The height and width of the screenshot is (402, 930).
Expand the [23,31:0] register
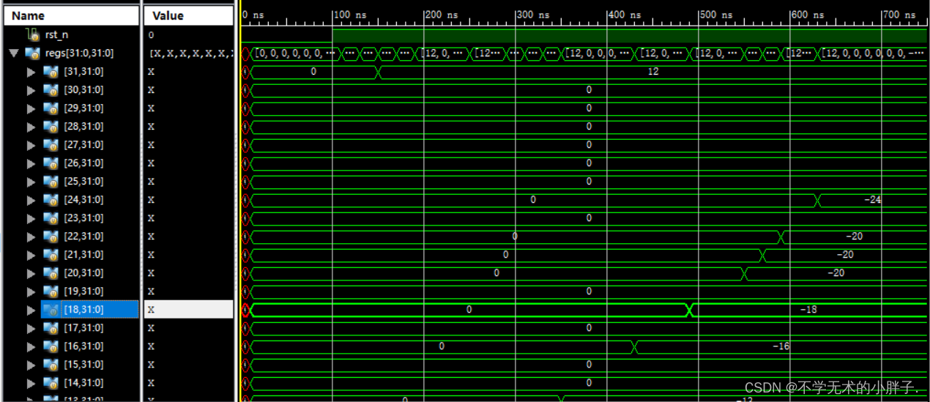(31, 218)
